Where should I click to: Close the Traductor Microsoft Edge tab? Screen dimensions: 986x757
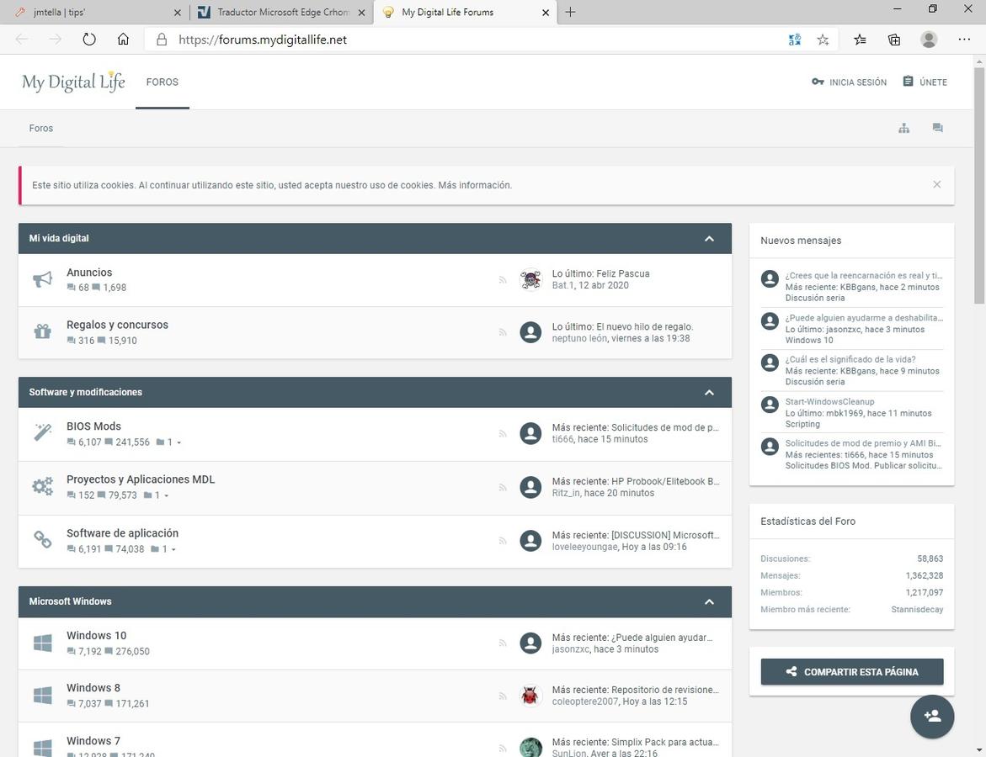(361, 13)
